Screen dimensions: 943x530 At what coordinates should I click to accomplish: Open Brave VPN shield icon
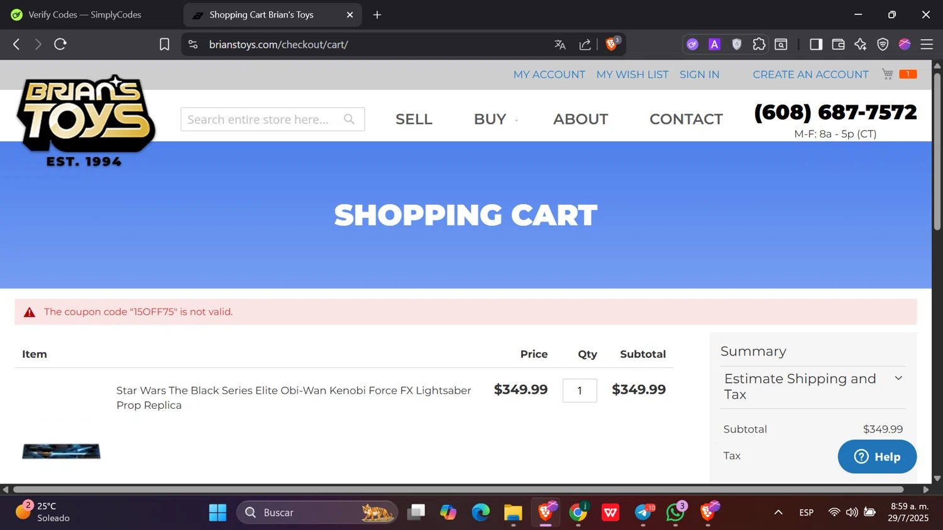coord(883,44)
